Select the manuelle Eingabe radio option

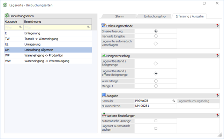pyautogui.click(x=156, y=36)
